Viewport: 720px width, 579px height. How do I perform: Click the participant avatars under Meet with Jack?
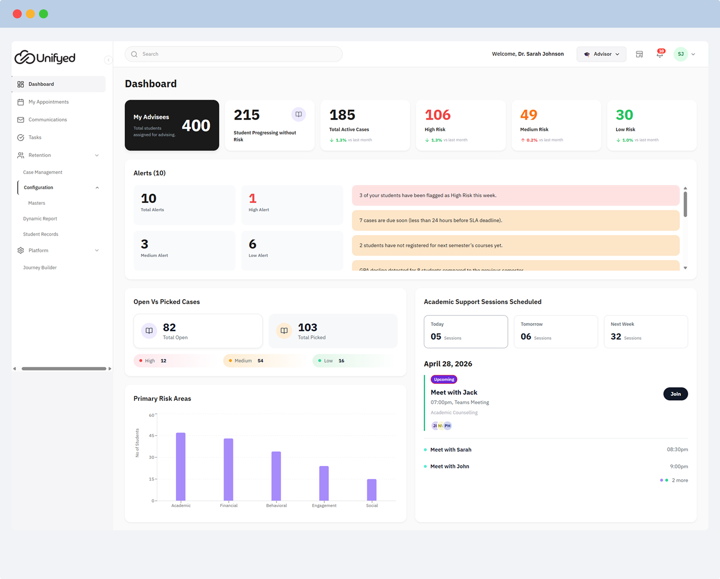[x=441, y=426]
